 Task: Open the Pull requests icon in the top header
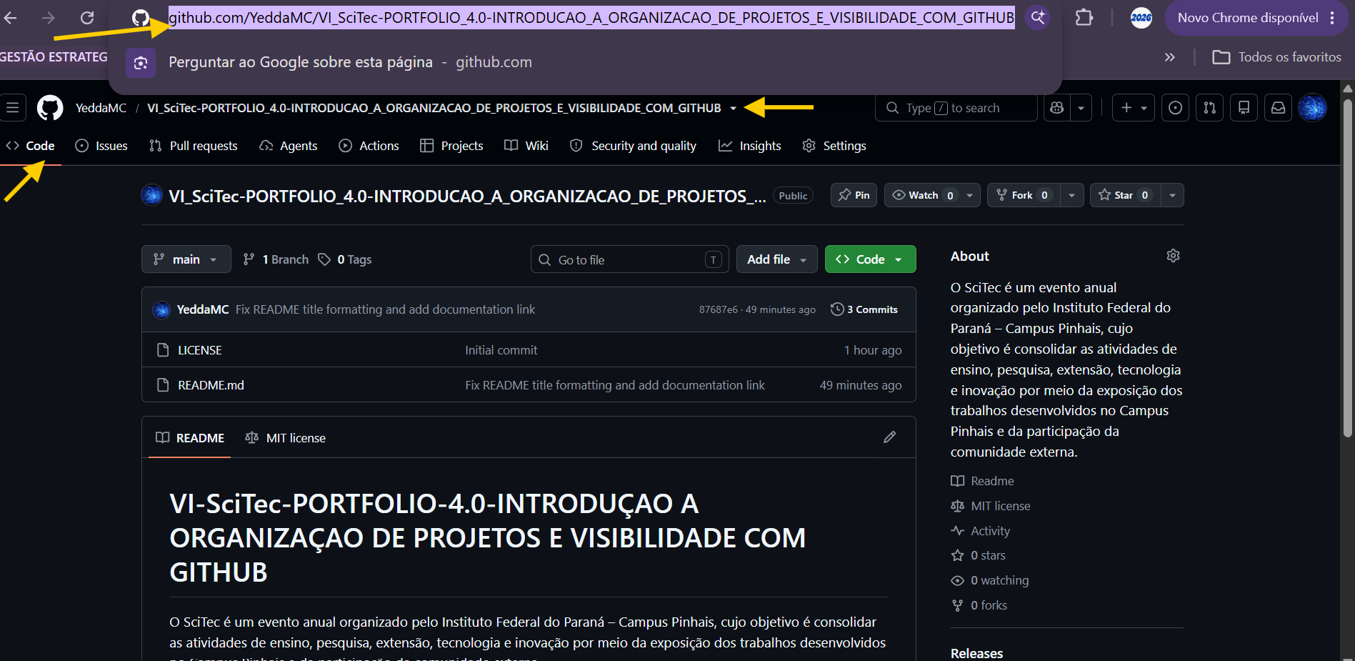click(x=1209, y=108)
